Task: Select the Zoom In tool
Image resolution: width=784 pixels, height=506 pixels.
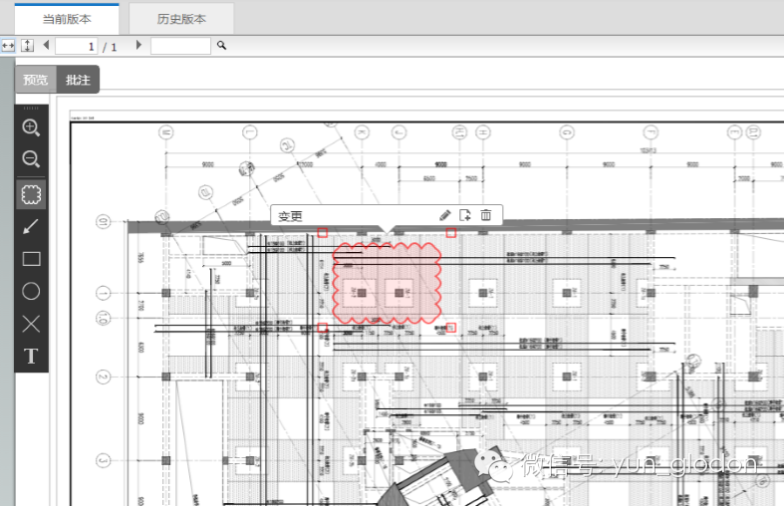Action: click(x=31, y=127)
